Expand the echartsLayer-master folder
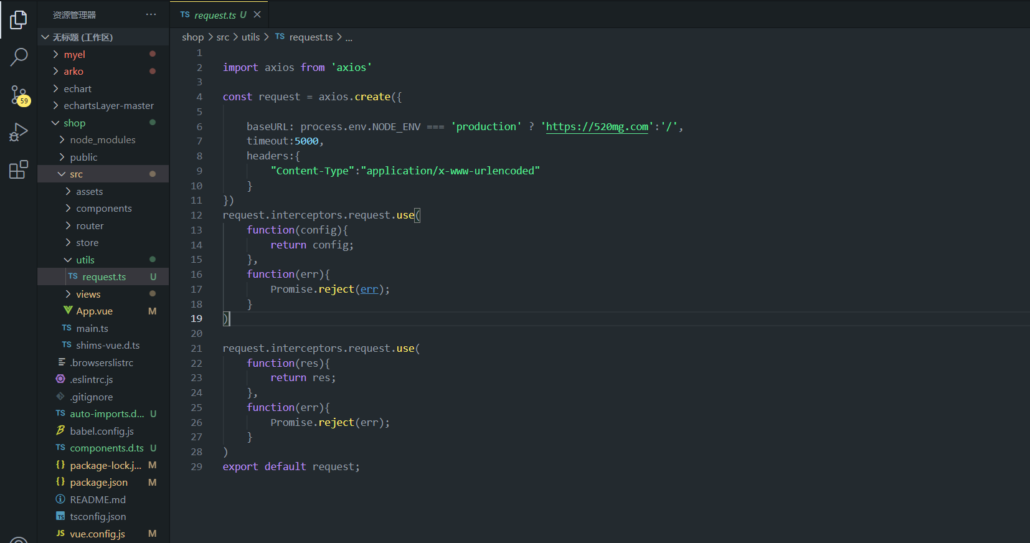Image resolution: width=1030 pixels, height=543 pixels. (x=103, y=105)
